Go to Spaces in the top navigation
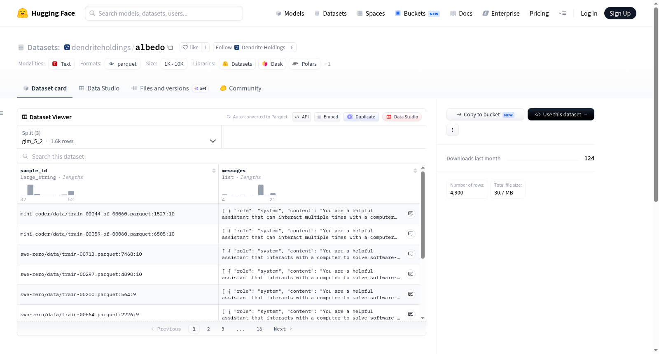The width and height of the screenshot is (659, 354). pos(371,14)
